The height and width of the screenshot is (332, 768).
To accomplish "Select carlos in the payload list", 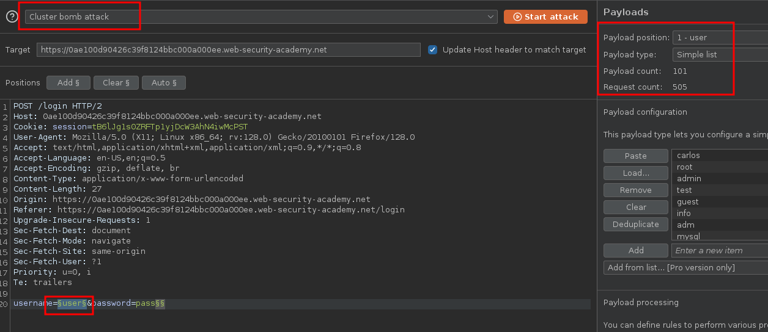I will point(689,156).
